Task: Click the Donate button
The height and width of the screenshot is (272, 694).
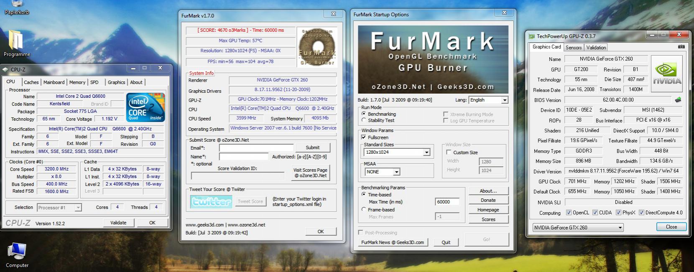Action: 488,200
